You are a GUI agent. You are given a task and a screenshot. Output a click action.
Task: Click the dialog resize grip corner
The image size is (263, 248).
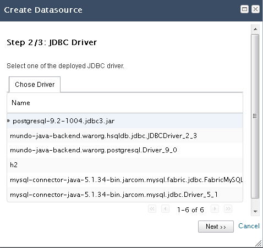click(x=259, y=244)
